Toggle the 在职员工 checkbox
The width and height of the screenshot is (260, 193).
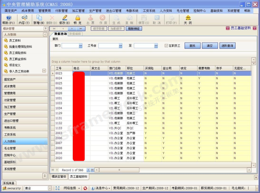[166, 46]
